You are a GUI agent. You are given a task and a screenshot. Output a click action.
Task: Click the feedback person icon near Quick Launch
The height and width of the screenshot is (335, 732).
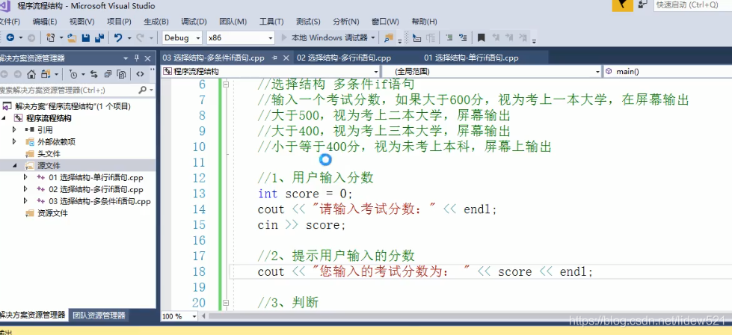(x=643, y=4)
